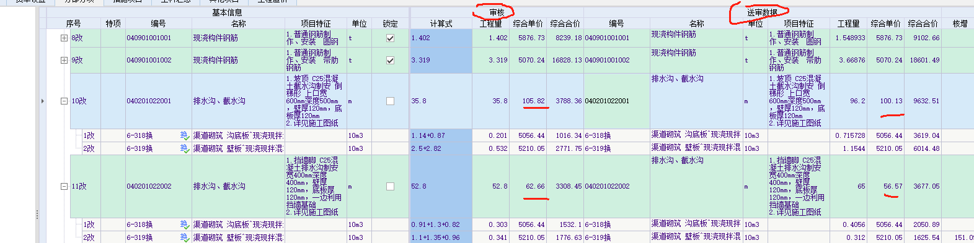
Task: Click the 送审 quantity 1.548933
Action: [850, 38]
